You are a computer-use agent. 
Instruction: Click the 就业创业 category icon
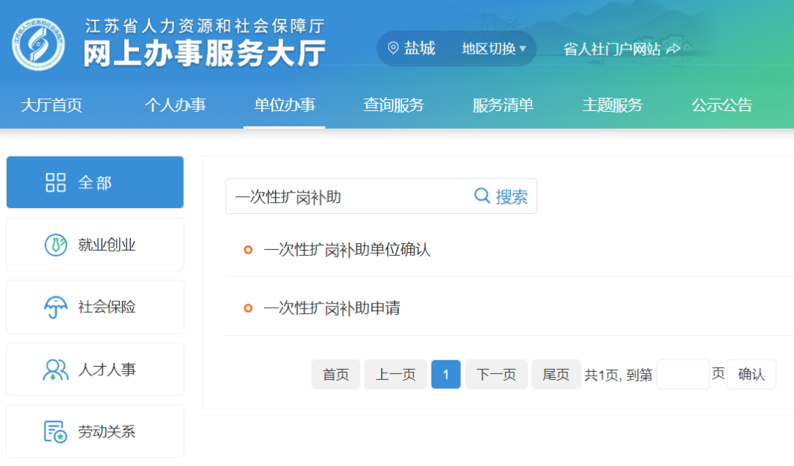click(x=56, y=245)
